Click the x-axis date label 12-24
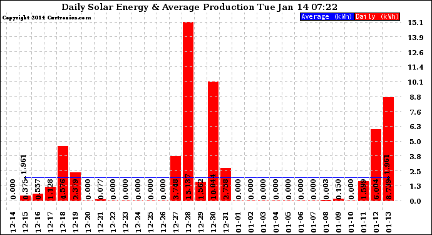 pyautogui.click(x=138, y=222)
